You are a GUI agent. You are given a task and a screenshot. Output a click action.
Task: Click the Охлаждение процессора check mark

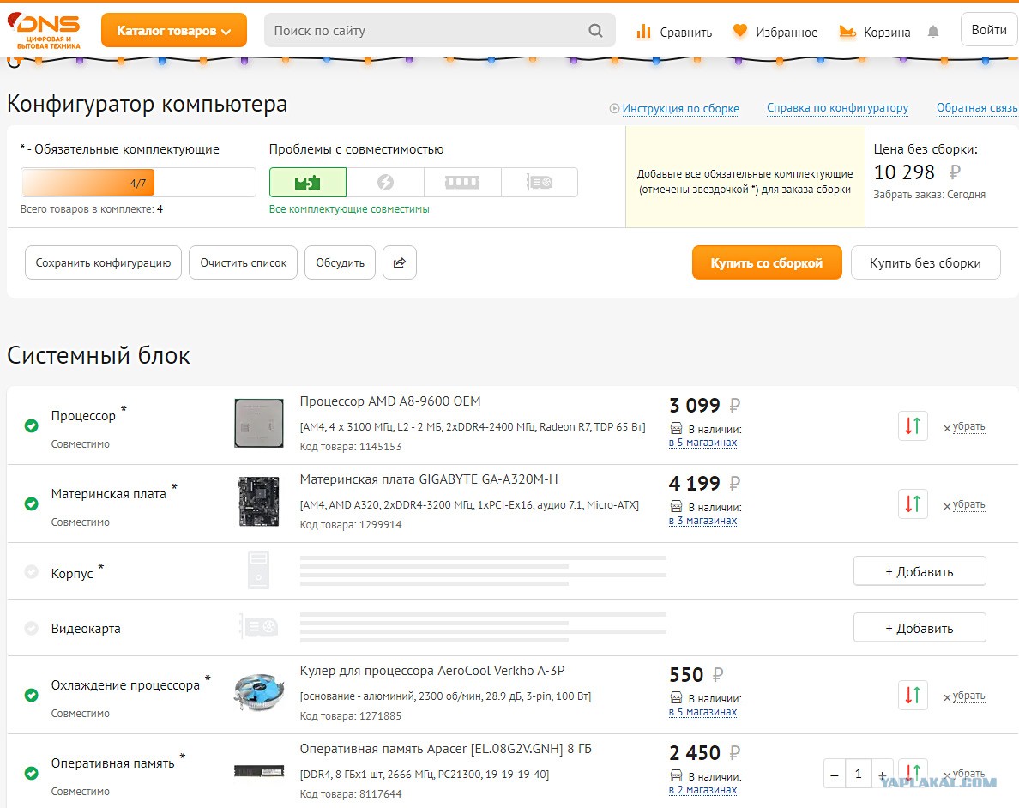(x=31, y=695)
